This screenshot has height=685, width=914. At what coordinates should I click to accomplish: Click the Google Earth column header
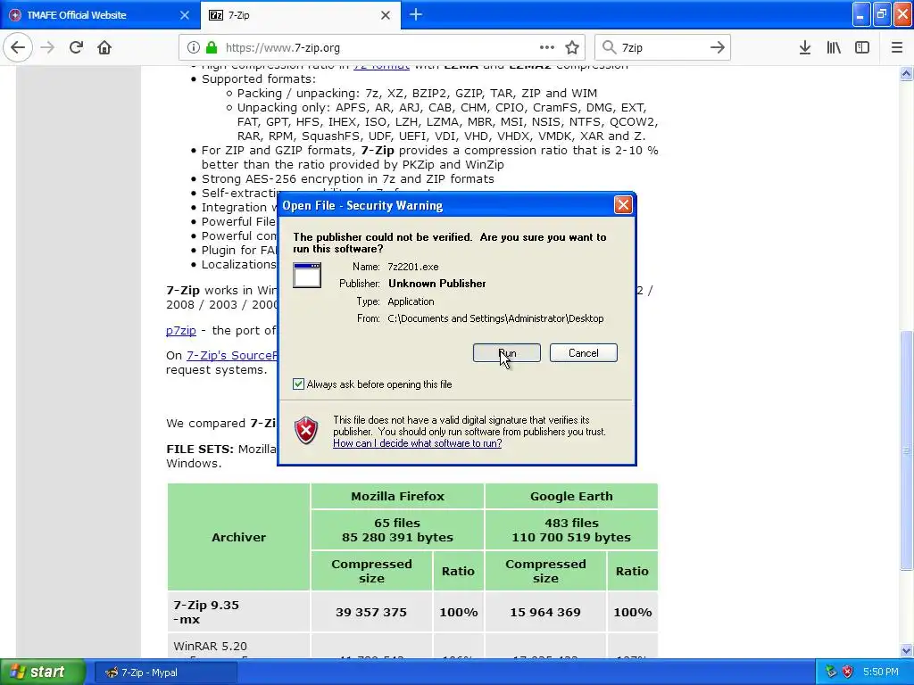coord(571,496)
